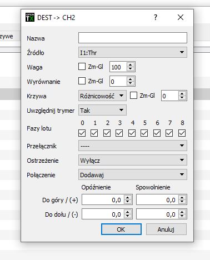Decrease Opóźnienie Do dołu value

pyautogui.click(x=128, y=216)
